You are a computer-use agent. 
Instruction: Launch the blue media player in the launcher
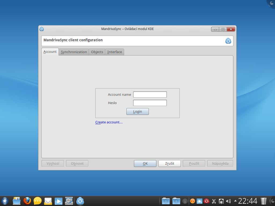pos(59,201)
